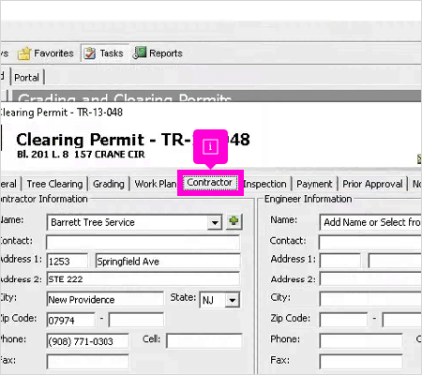The height and width of the screenshot is (375, 422).
Task: Click the Tasks clipboard icon
Action: coord(90,53)
